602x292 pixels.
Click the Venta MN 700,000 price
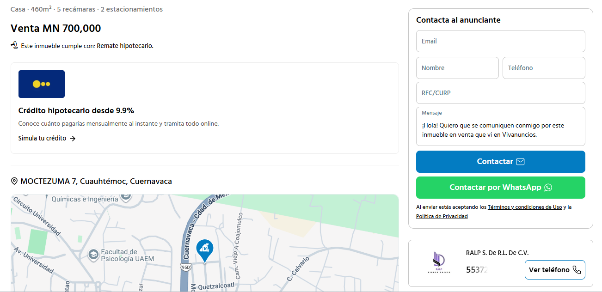(x=56, y=28)
